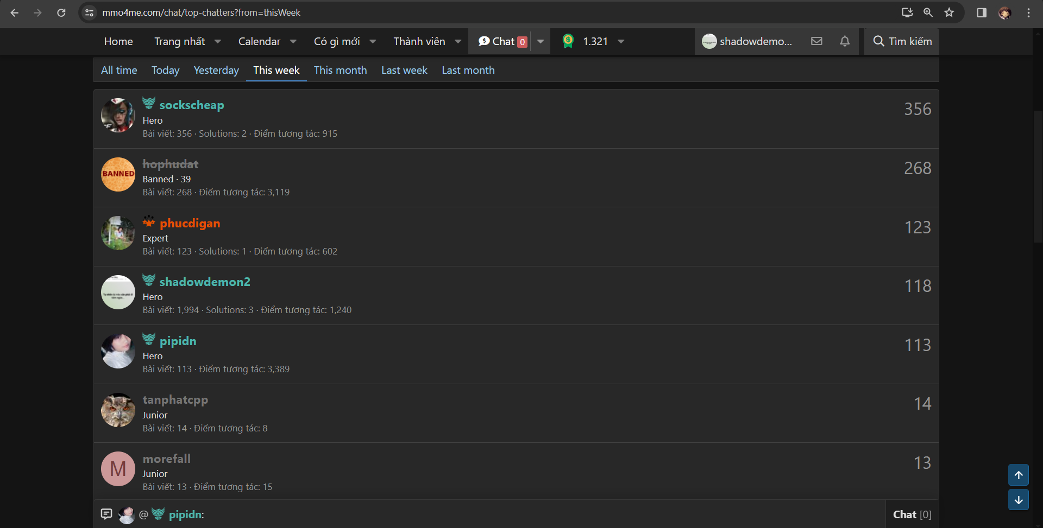This screenshot has width=1043, height=528.
Task: Open the Chrome three-dot menu
Action: pyautogui.click(x=1028, y=12)
